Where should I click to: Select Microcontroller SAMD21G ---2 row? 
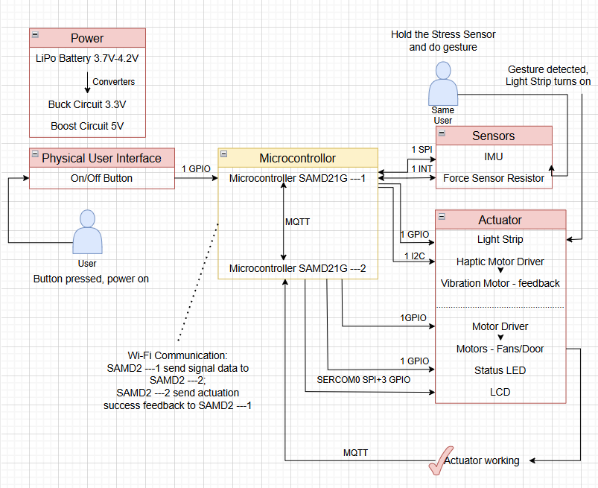298,268
